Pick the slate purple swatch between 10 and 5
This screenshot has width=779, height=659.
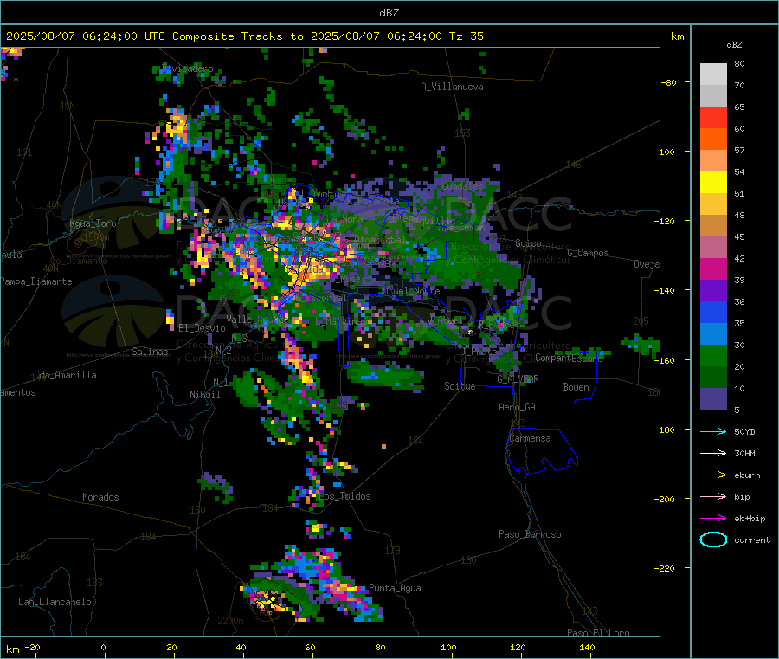[713, 399]
